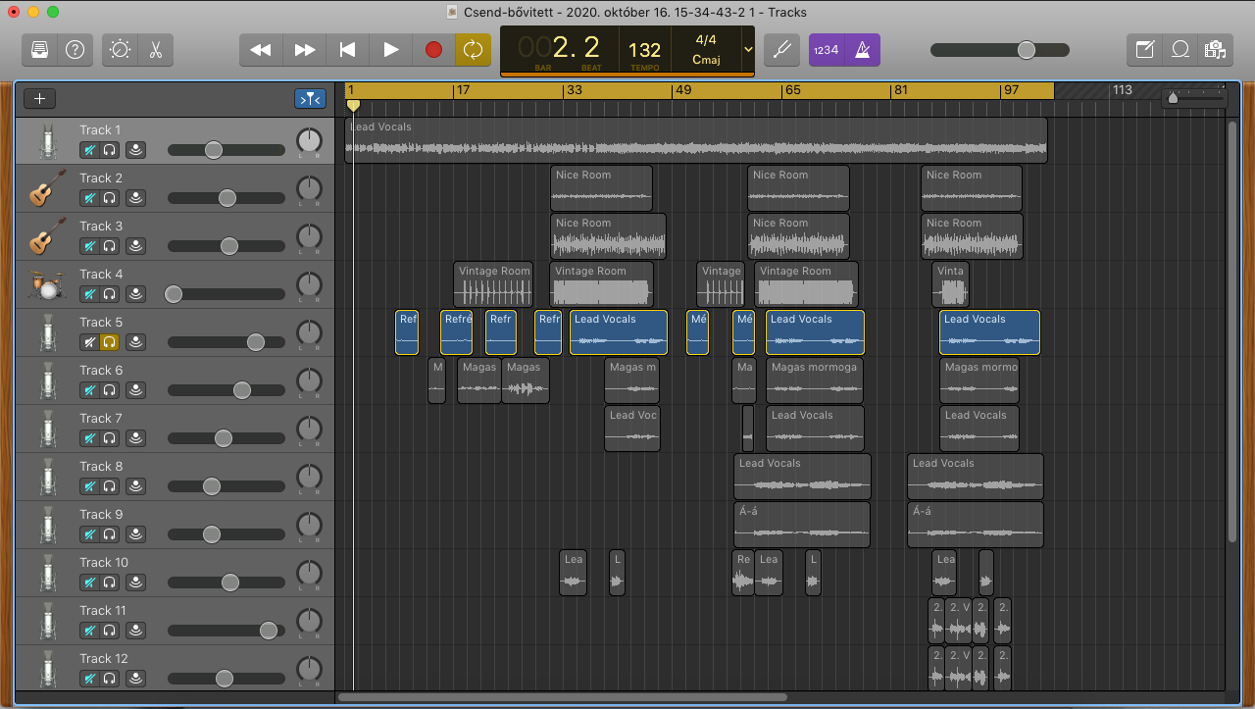This screenshot has height=709, width=1255.
Task: Open the LCD display mode dropdown arrow
Action: pyautogui.click(x=749, y=49)
